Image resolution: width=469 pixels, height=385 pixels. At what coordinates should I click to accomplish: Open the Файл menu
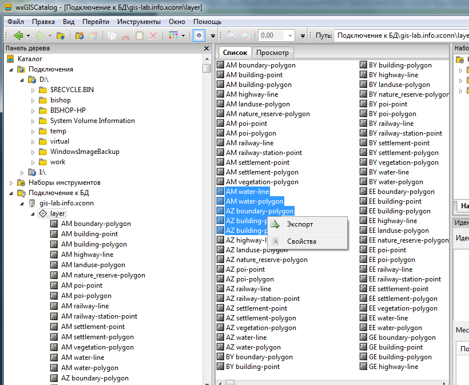click(15, 22)
